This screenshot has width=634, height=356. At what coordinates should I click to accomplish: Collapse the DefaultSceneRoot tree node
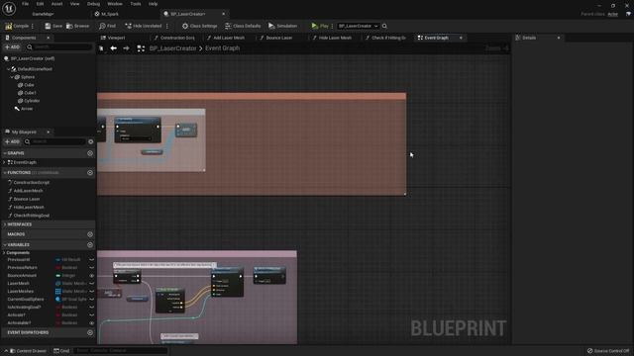[x=9, y=69]
